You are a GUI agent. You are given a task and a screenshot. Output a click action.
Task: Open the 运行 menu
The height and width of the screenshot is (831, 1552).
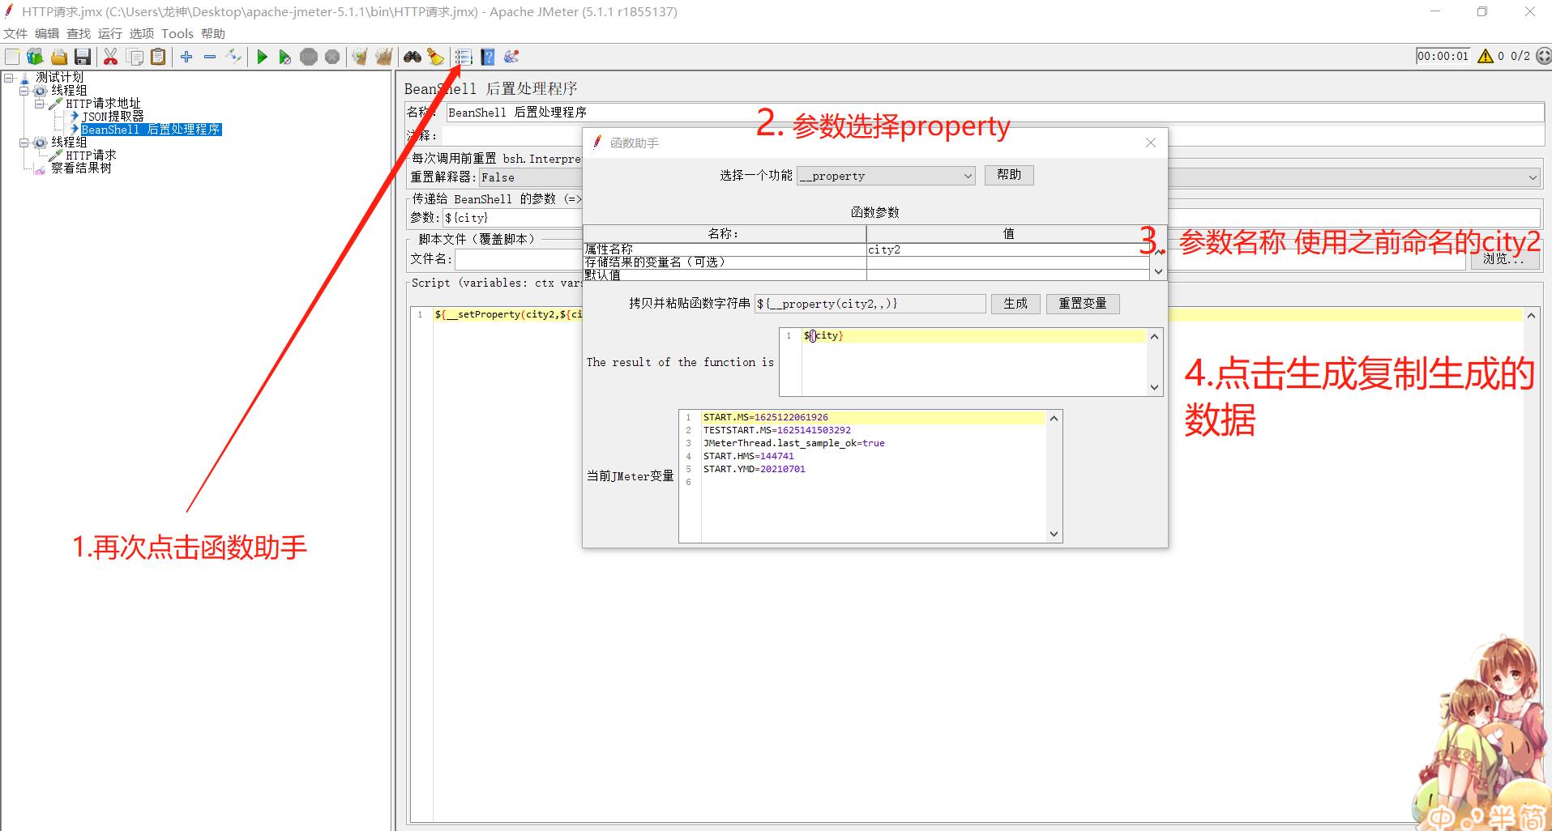[x=110, y=33]
